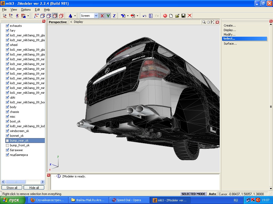Image resolution: width=273 pixels, height=204 pixels.
Task: Create a new blank document
Action: coord(171,16)
